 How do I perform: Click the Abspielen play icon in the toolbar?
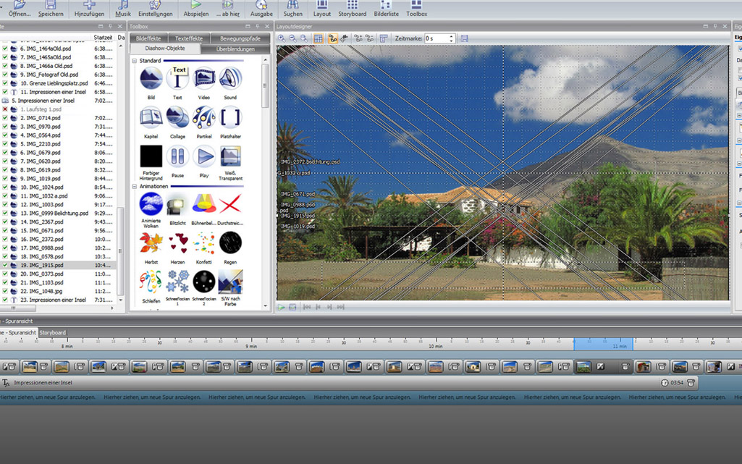(195, 5)
